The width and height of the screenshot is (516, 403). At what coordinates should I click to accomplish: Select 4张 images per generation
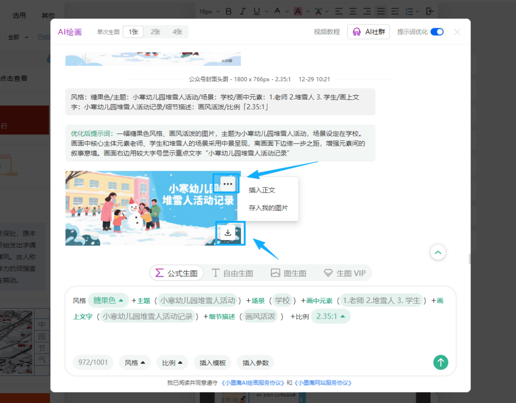[177, 32]
